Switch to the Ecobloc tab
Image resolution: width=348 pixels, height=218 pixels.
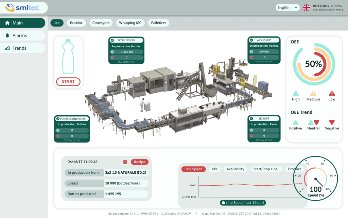tap(76, 23)
